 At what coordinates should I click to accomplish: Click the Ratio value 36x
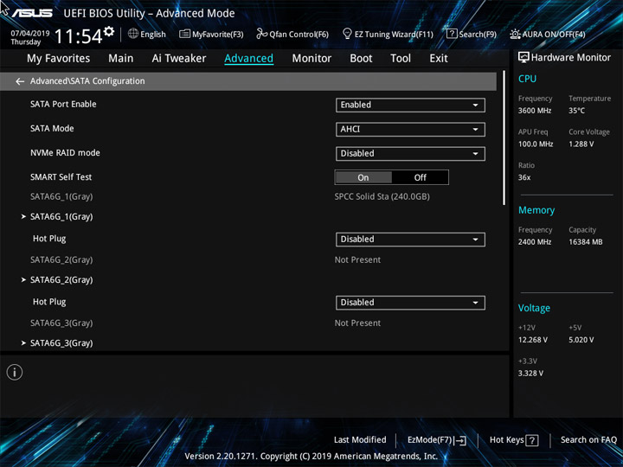tap(524, 177)
